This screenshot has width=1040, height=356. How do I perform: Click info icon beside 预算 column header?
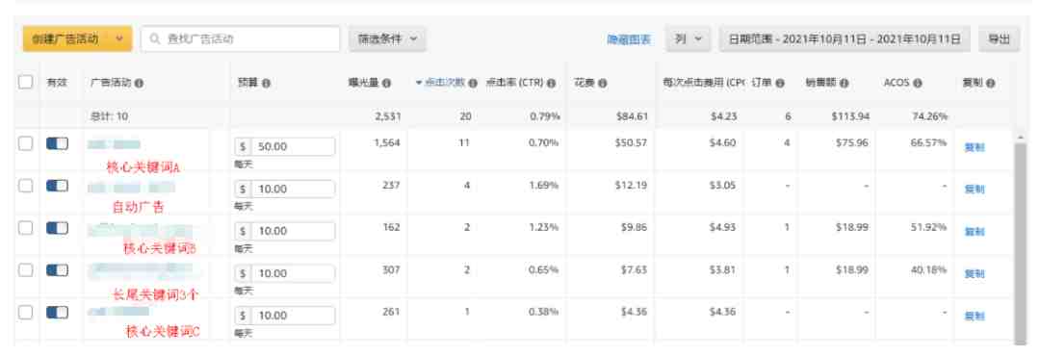point(266,84)
